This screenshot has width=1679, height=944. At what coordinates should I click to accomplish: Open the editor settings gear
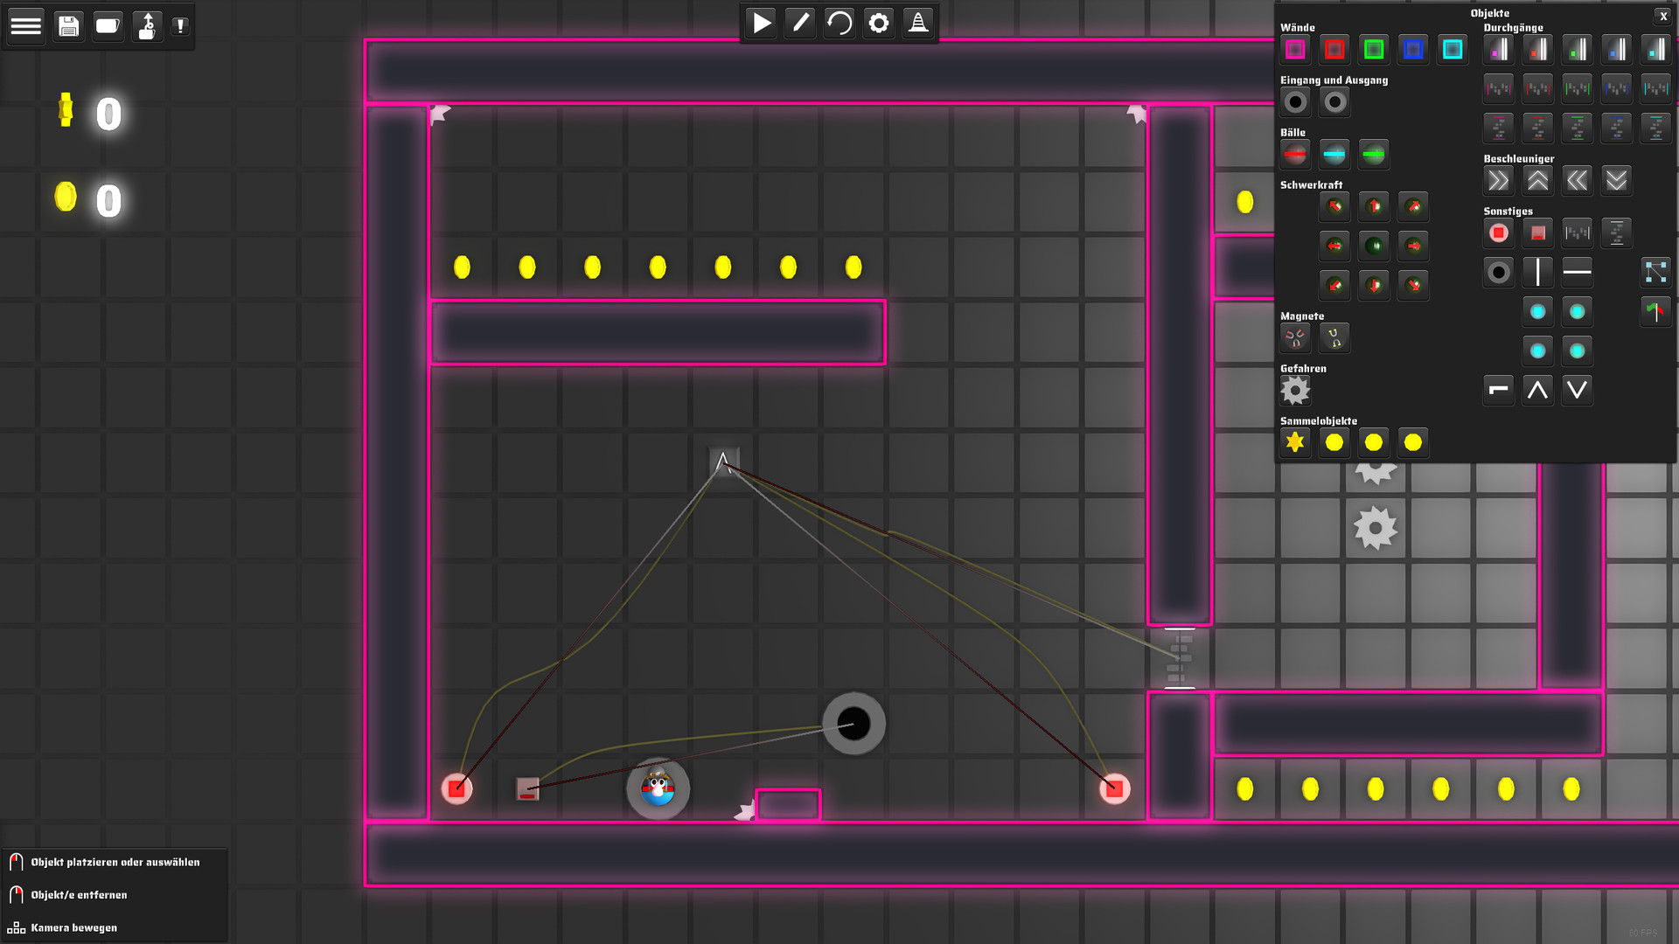pos(878,23)
